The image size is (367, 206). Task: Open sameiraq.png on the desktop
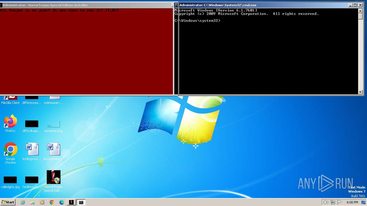tap(53, 126)
